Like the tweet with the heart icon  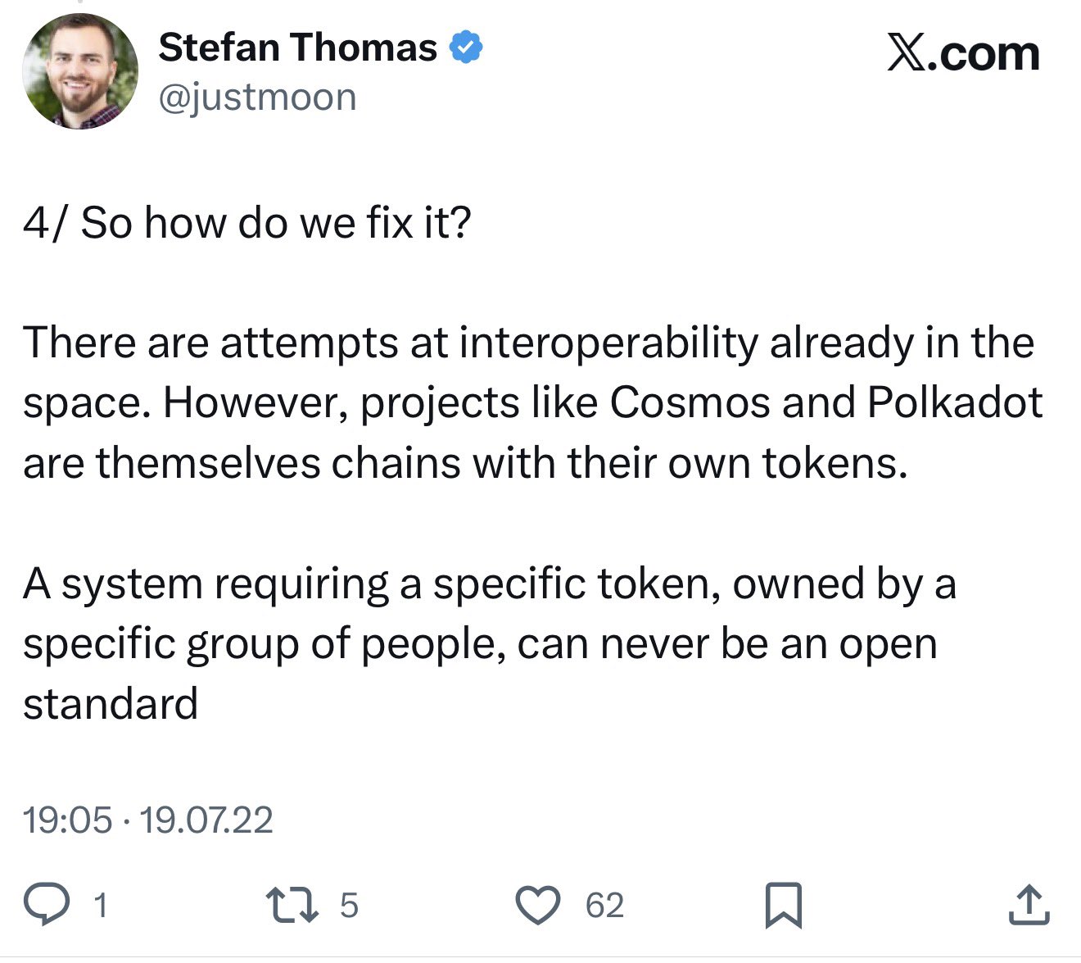[x=537, y=905]
